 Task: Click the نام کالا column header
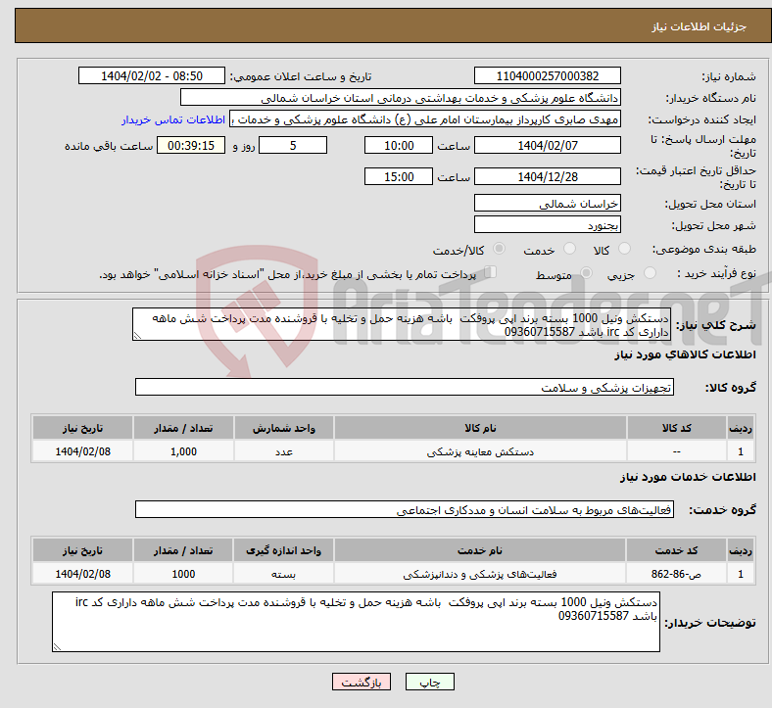pos(480,428)
